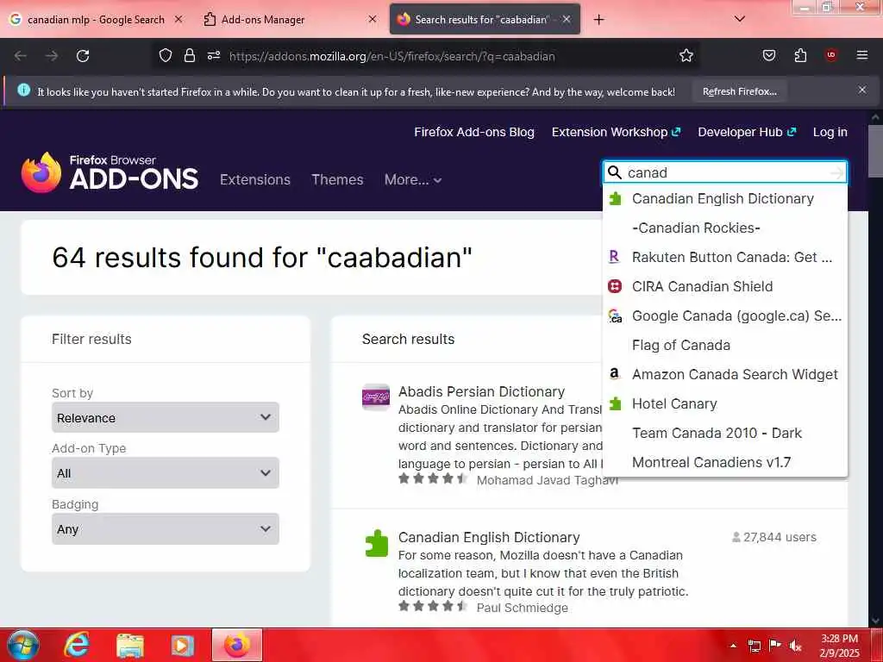Go to the Themes section
This screenshot has width=883, height=662.
[337, 179]
